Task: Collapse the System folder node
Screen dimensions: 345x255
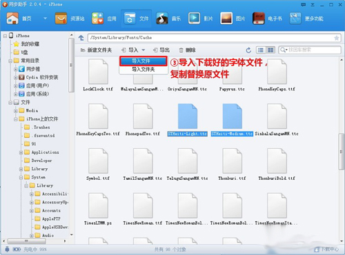Action: (21, 177)
